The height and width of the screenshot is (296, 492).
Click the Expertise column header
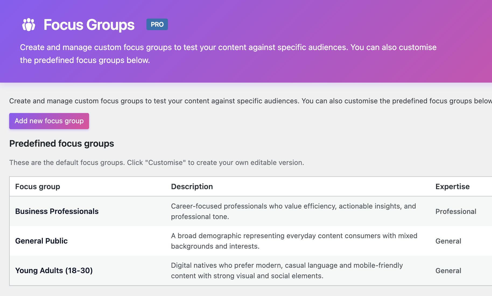point(452,186)
